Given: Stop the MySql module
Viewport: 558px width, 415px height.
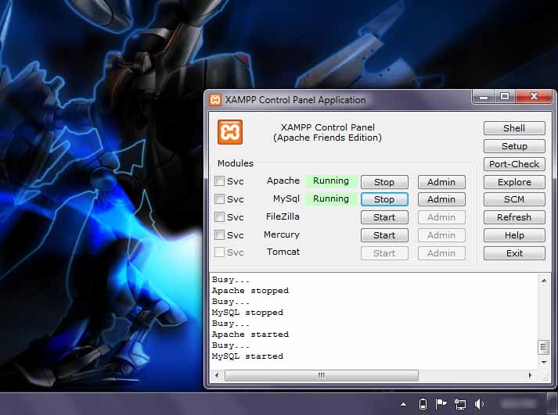Looking at the screenshot, I should pos(384,199).
